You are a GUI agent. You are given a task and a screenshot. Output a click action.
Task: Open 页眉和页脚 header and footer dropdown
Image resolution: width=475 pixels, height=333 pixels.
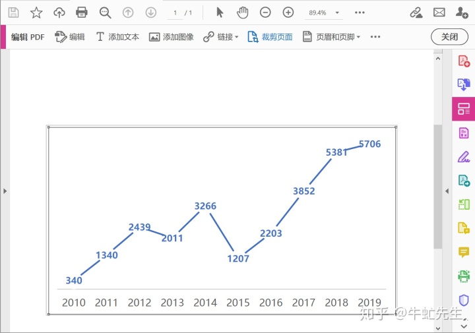[x=331, y=37]
